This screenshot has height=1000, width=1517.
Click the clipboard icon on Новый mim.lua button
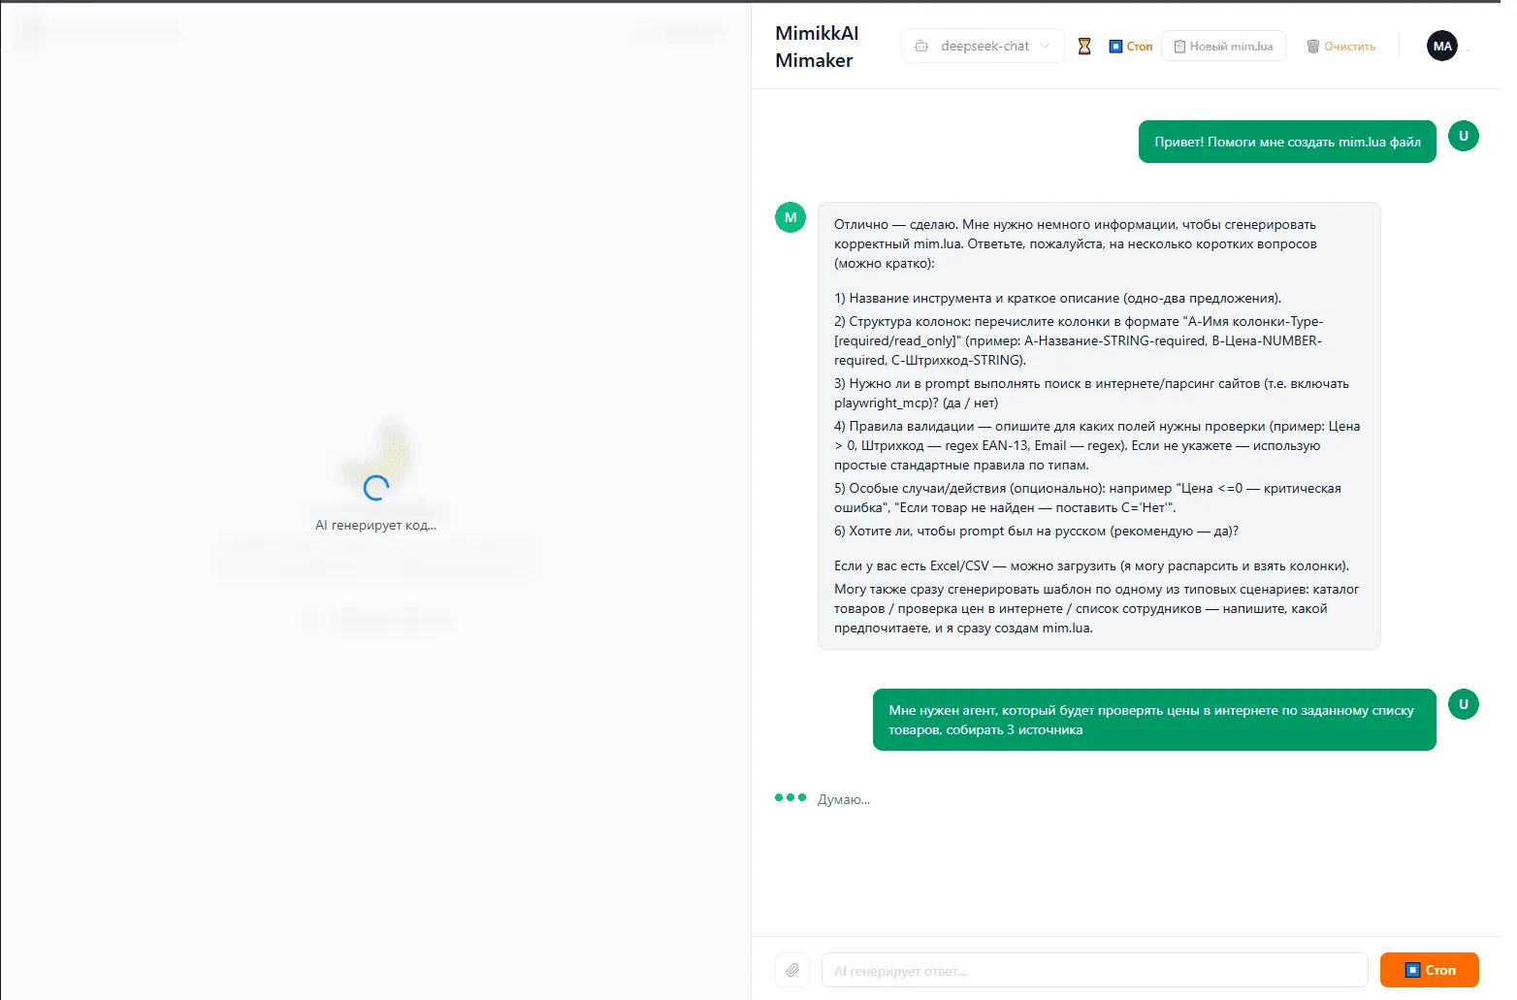(1178, 46)
